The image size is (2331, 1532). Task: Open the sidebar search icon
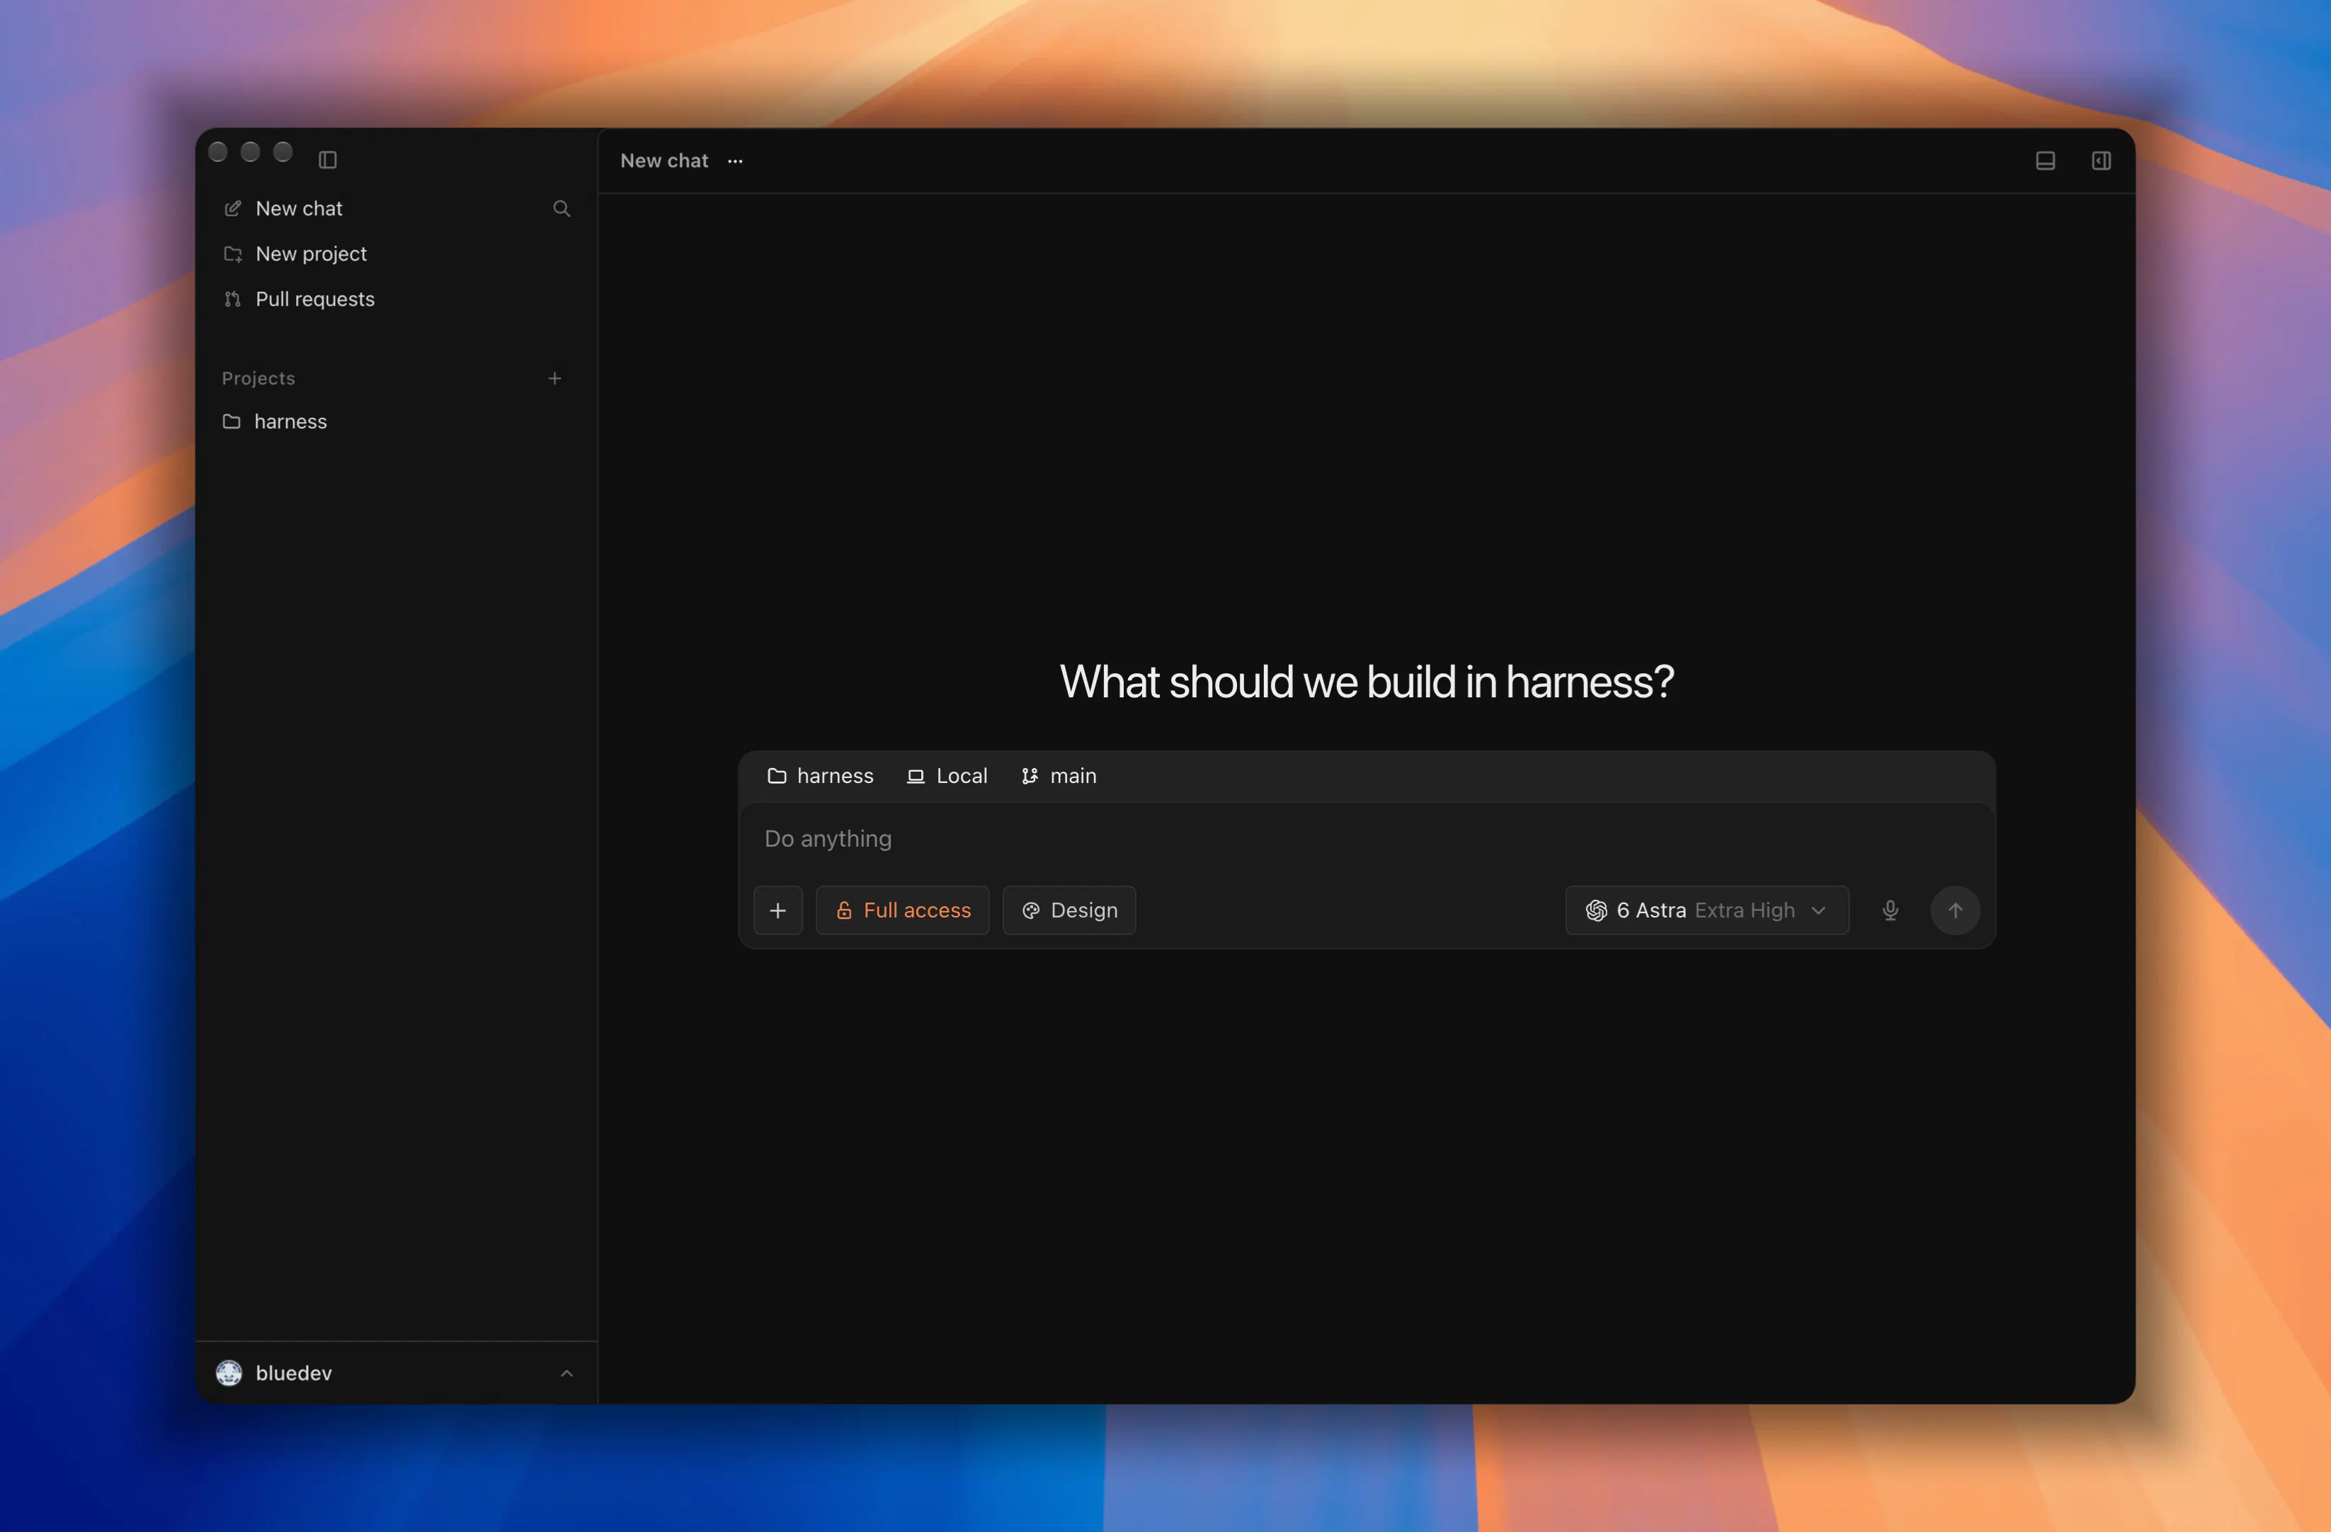tap(562, 209)
